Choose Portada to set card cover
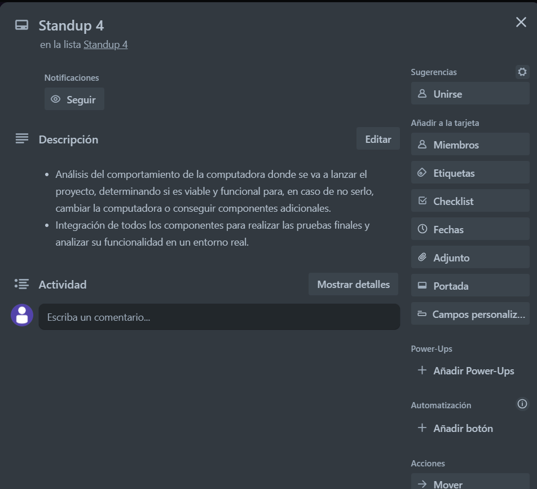This screenshot has height=489, width=537. (x=470, y=286)
